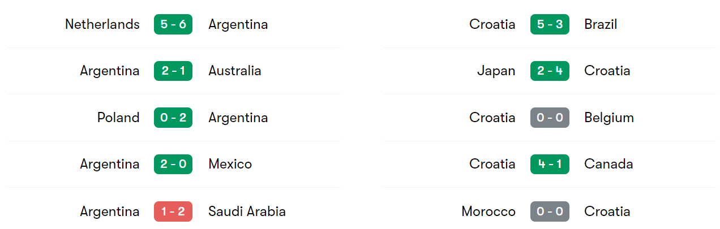
Task: Open the red 1 - 2 Saudi Arabia score badge
Action: pyautogui.click(x=173, y=211)
